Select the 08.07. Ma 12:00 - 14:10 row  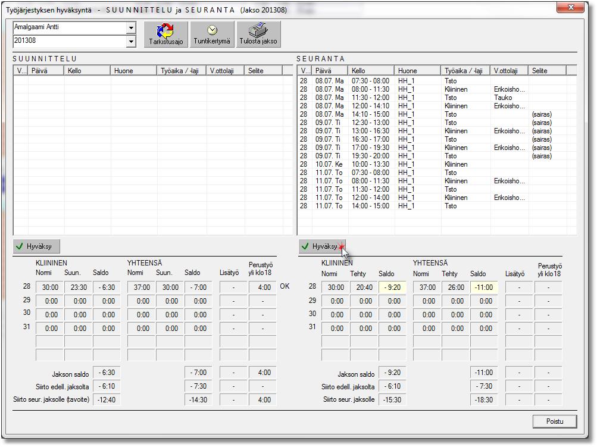pos(437,106)
